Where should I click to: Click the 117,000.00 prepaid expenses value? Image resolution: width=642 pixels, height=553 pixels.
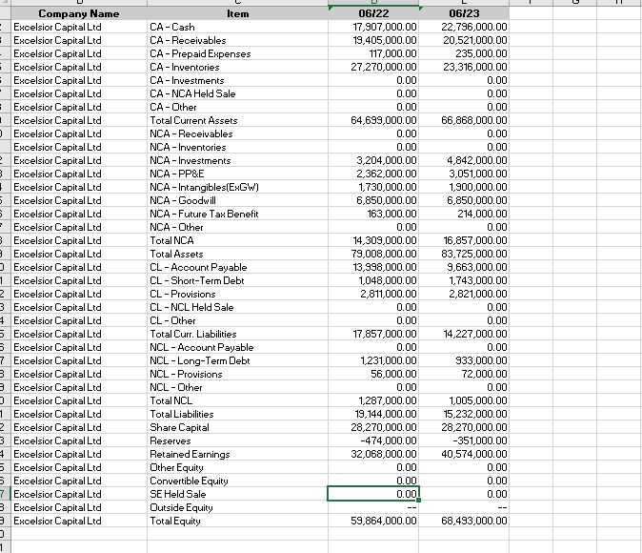[373, 53]
